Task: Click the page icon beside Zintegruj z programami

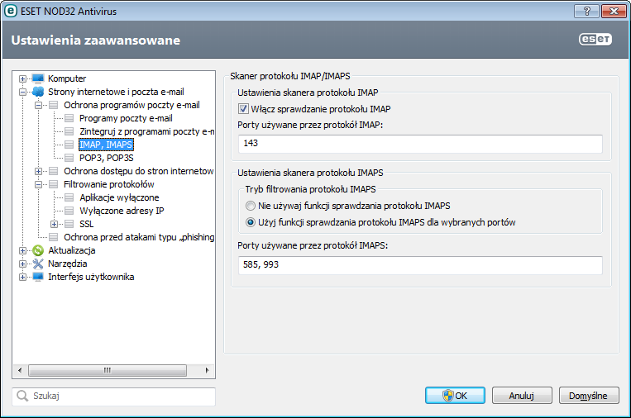Action: tap(69, 131)
